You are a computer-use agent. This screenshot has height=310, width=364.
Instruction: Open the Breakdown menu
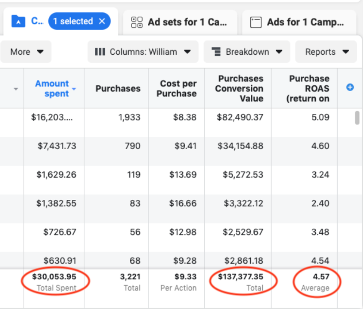pyautogui.click(x=246, y=52)
